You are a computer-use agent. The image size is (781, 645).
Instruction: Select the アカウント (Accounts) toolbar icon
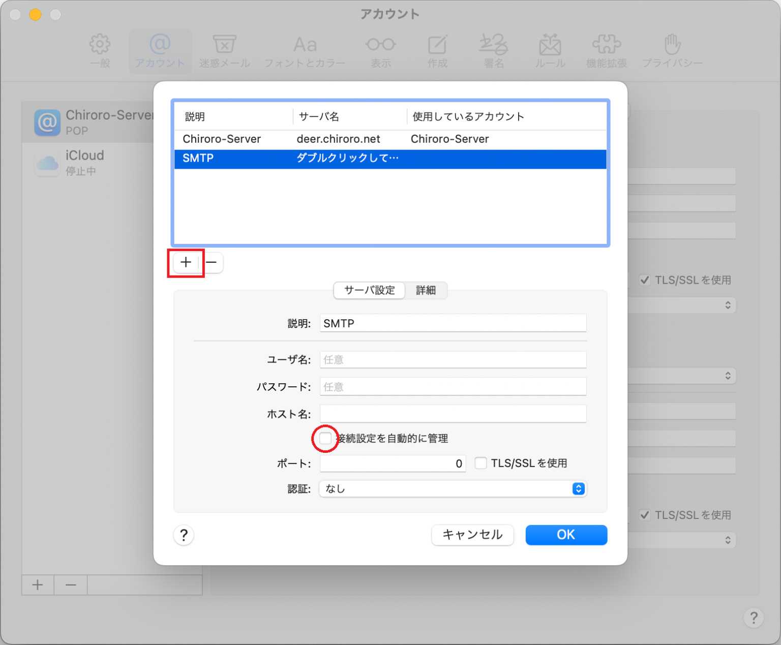[160, 49]
